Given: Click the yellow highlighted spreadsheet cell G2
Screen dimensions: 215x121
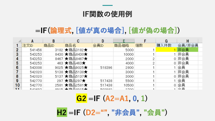Looking at the screenshot, I should [166, 50].
